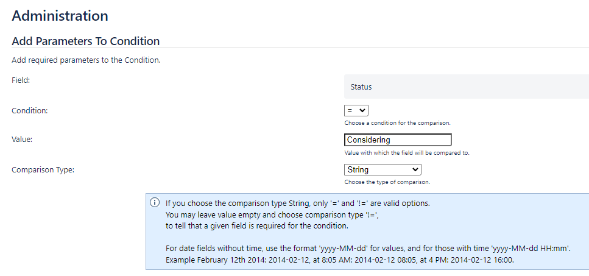Click the 'Field:' label
589x276 pixels.
[x=21, y=80]
